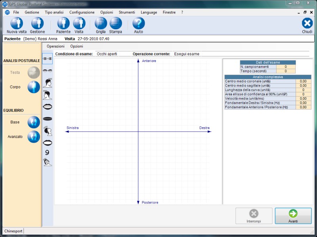Switch to the closed eyes exam condition
317x237 pixels.
(48, 71)
